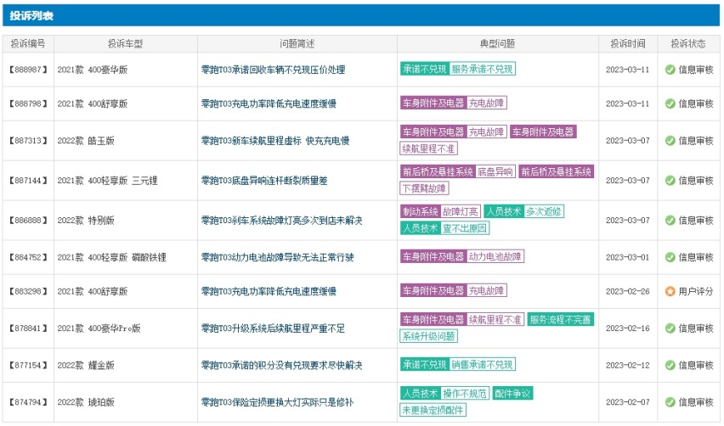Click the 投诉车型 column header
This screenshot has height=426, width=724.
[125, 44]
